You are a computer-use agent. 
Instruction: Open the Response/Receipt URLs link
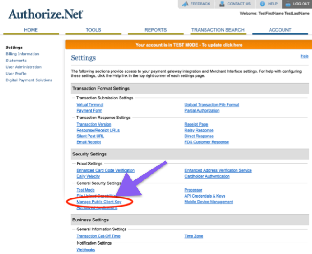[x=98, y=130]
